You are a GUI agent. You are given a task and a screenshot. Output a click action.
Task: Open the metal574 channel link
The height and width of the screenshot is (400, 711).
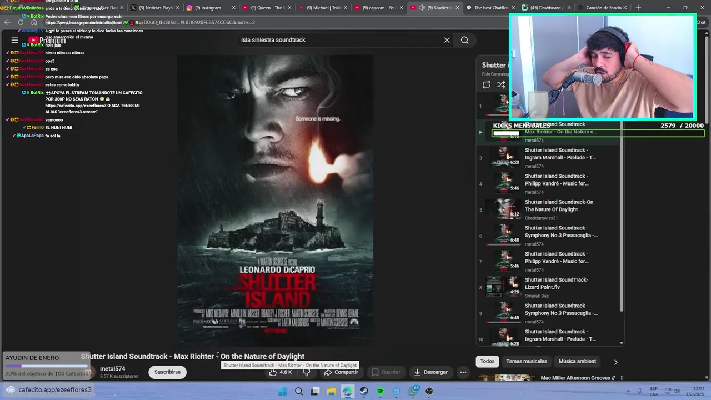112,369
